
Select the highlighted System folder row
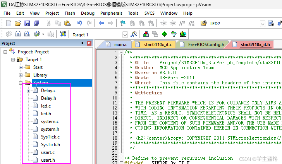62,83
